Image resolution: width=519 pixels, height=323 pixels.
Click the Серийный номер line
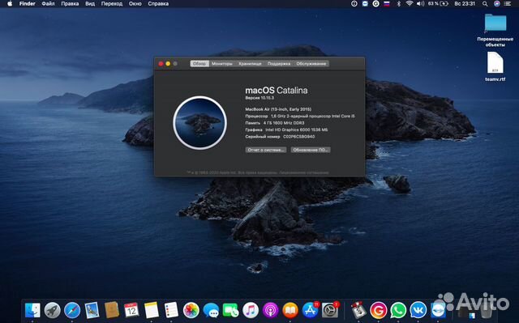tap(280, 136)
